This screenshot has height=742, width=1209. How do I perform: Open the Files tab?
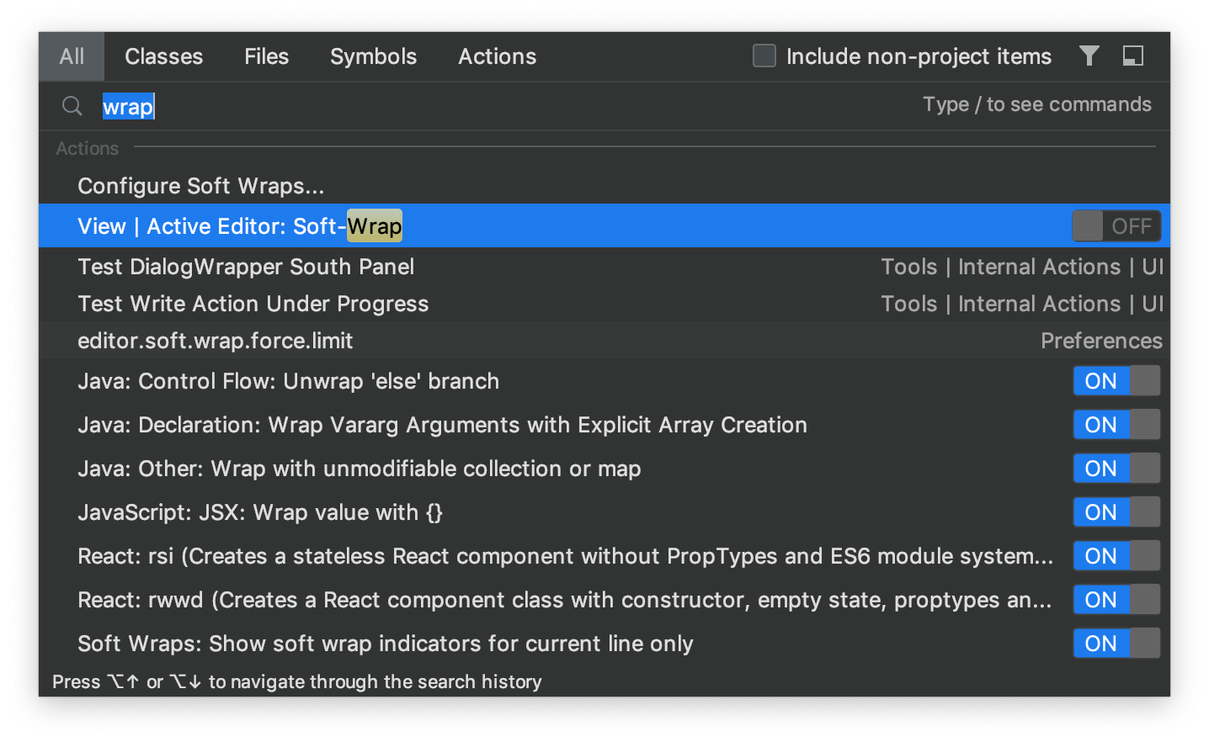266,56
